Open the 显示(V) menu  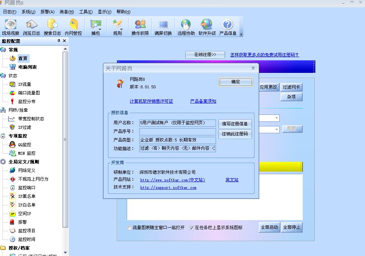point(104,12)
